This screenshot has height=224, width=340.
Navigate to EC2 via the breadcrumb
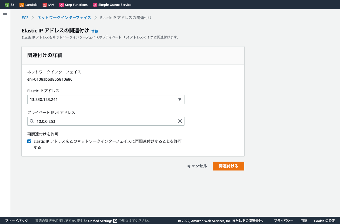25,17
